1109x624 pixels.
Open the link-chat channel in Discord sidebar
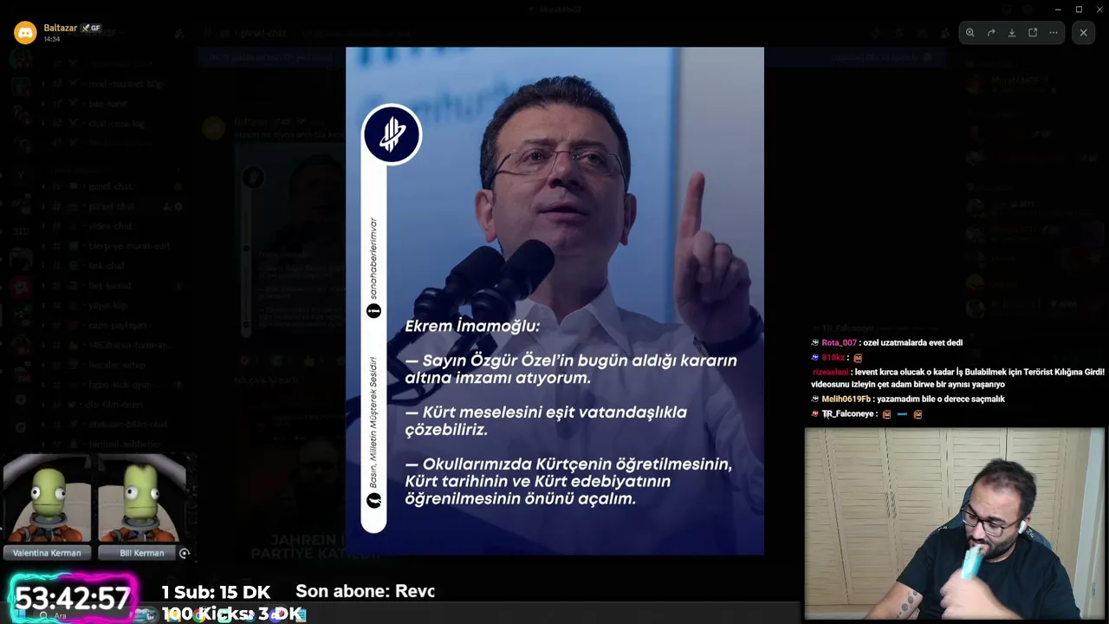pos(107,266)
